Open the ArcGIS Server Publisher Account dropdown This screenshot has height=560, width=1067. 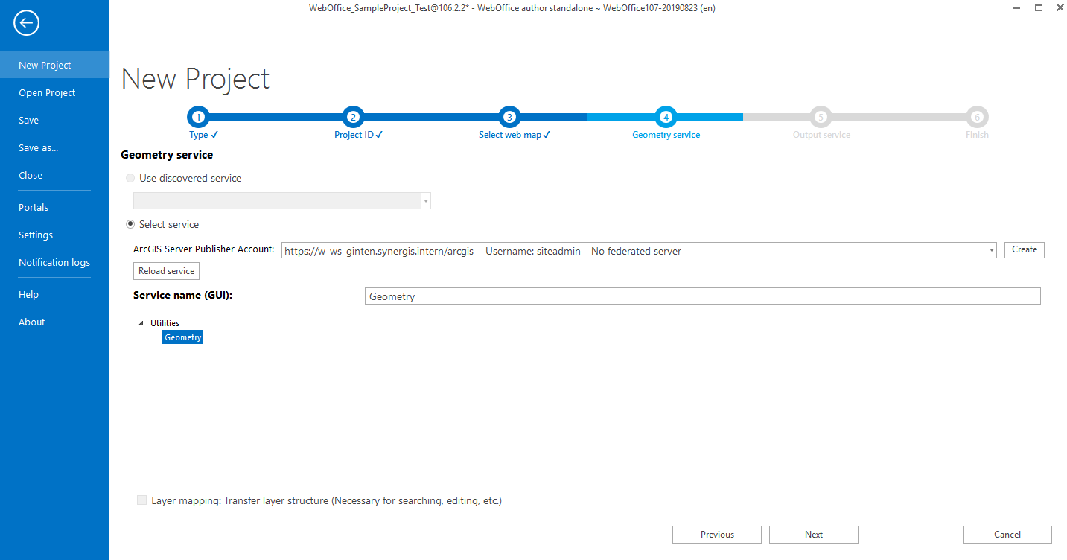990,250
